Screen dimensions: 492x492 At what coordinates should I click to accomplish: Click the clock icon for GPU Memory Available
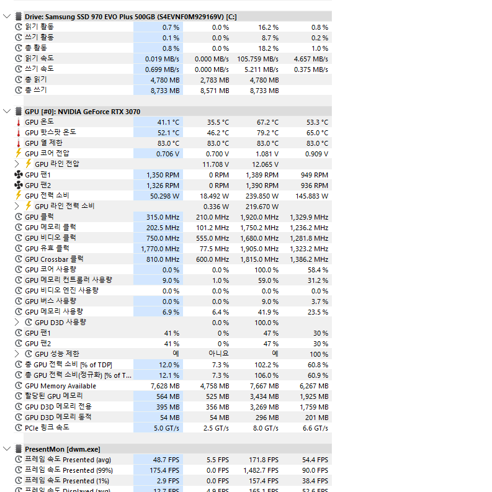19,386
